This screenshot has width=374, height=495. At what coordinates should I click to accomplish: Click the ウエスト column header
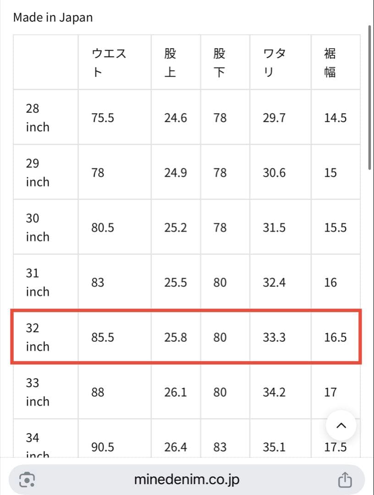pyautogui.click(x=109, y=62)
